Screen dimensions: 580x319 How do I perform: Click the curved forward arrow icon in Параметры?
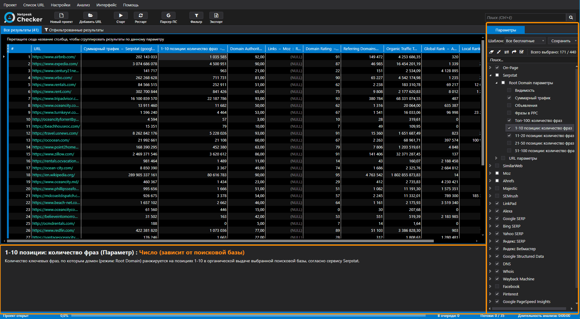pos(514,52)
